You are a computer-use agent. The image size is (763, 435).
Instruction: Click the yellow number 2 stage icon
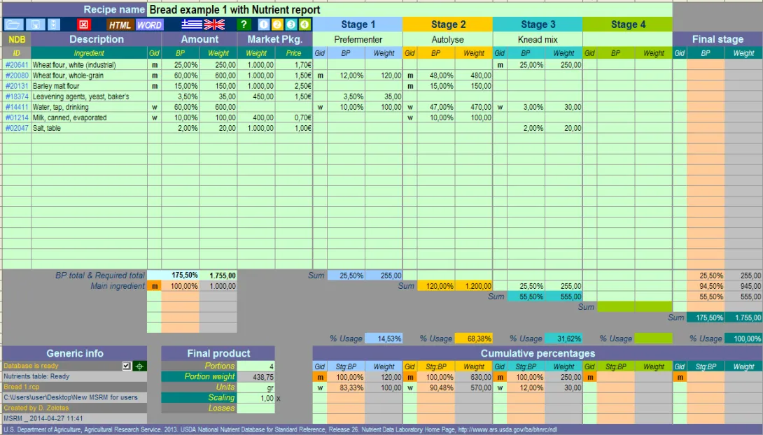point(277,24)
